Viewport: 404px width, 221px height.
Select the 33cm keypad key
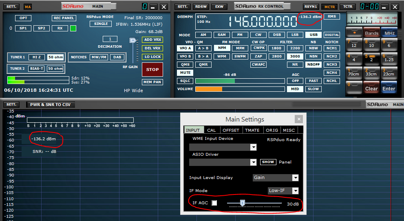(371, 73)
